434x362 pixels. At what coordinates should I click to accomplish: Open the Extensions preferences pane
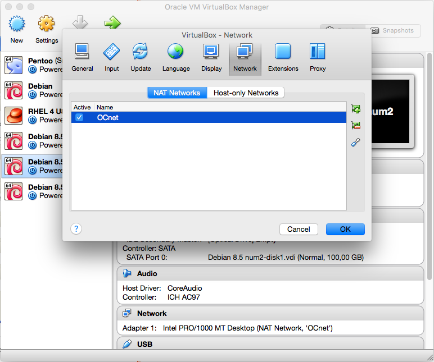coord(283,58)
